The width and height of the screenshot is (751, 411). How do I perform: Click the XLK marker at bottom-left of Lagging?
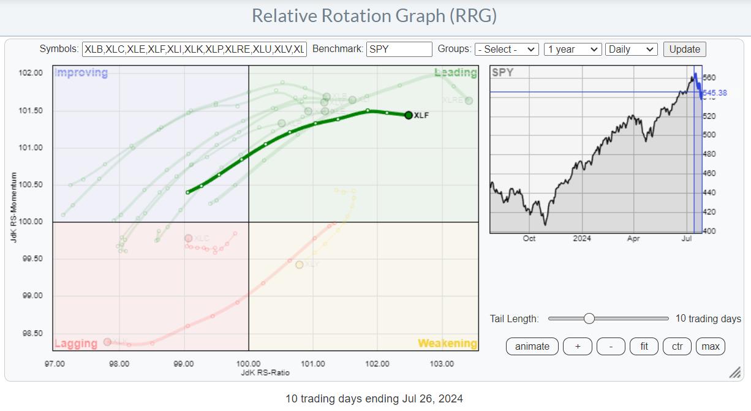tap(107, 342)
